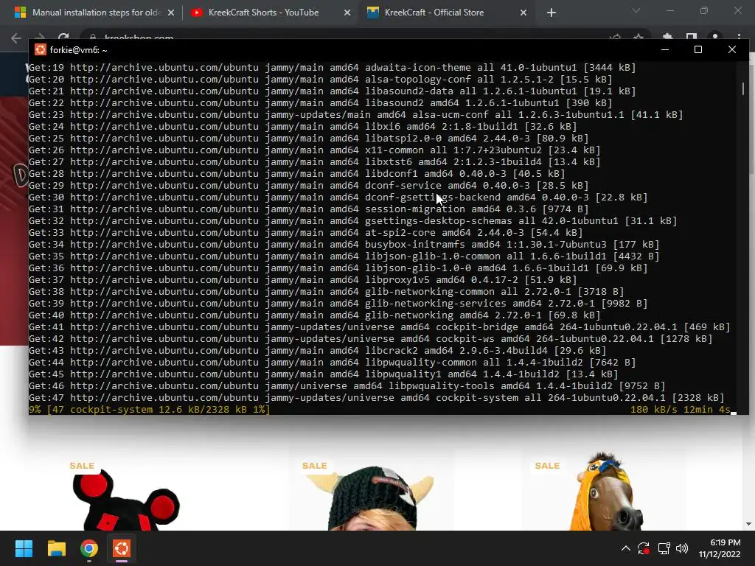Switch to the Manual installation steps tab
This screenshot has height=566, width=755.
tap(94, 13)
